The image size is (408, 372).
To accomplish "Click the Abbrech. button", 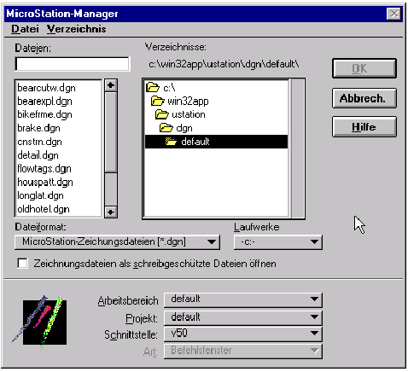I will pos(364,98).
